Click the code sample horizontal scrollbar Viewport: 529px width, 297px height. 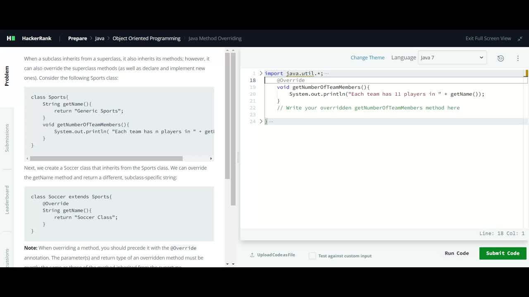[x=106, y=158]
